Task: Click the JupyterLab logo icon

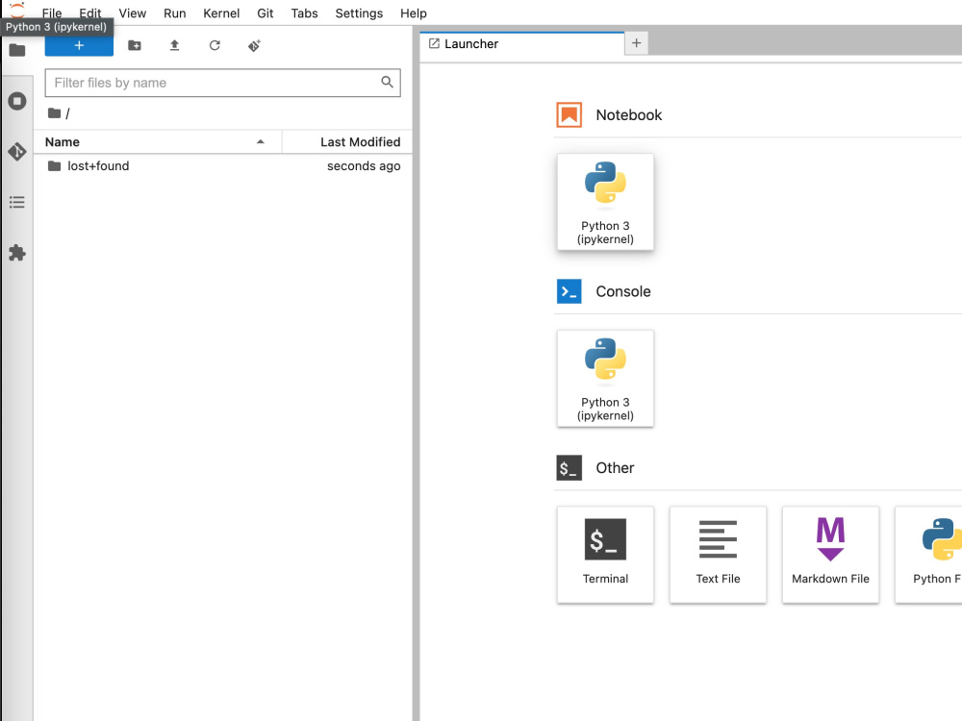Action: pyautogui.click(x=17, y=10)
